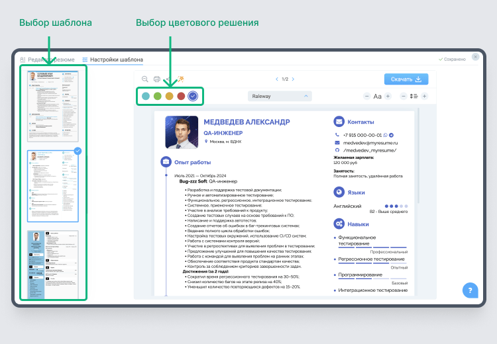
Task: Click the Telegram icon after phone number
Action: click(392, 135)
